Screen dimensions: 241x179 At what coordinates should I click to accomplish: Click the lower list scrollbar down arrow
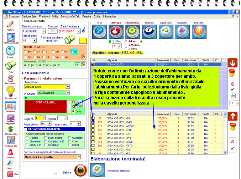click(225, 152)
